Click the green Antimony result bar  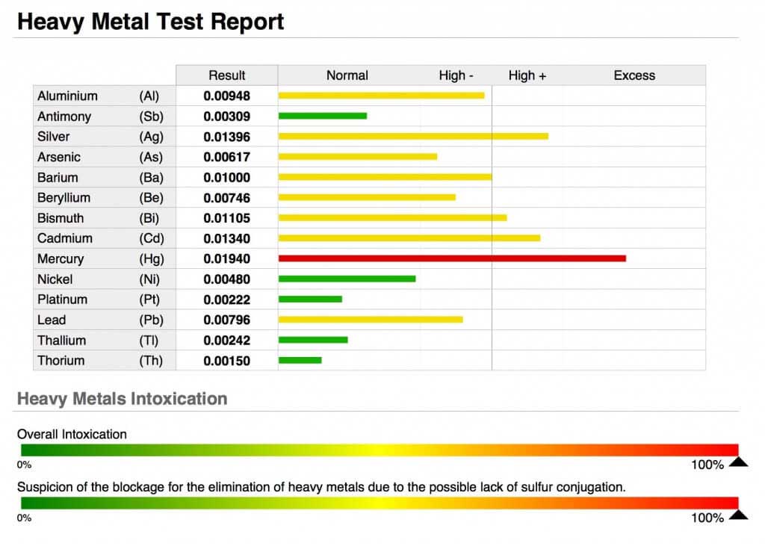(322, 116)
